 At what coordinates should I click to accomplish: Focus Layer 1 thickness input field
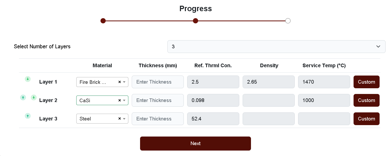pos(158,82)
